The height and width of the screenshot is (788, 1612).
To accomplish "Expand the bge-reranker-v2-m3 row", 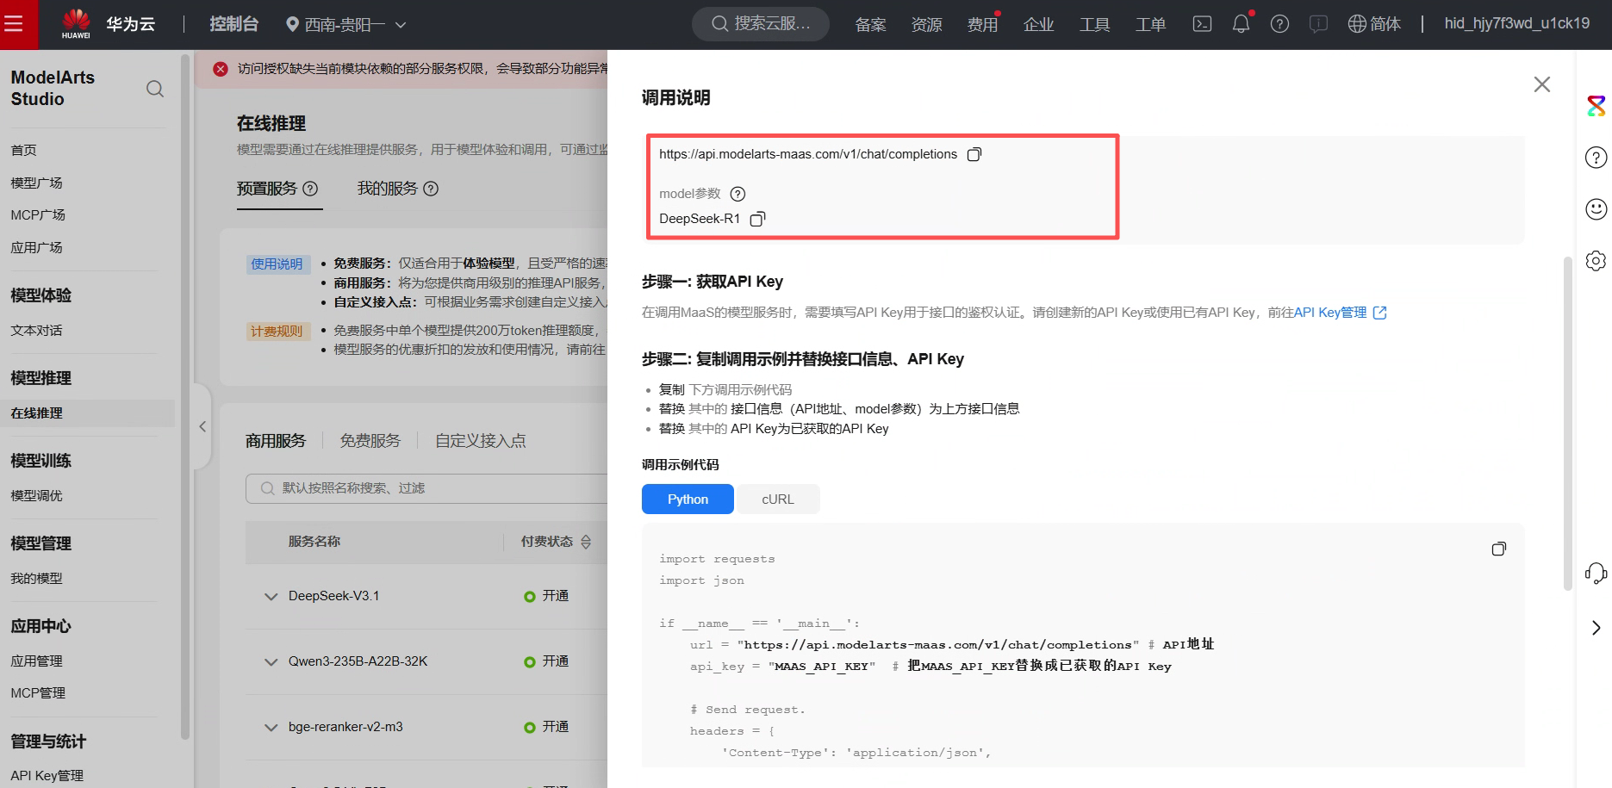I will (x=271, y=728).
